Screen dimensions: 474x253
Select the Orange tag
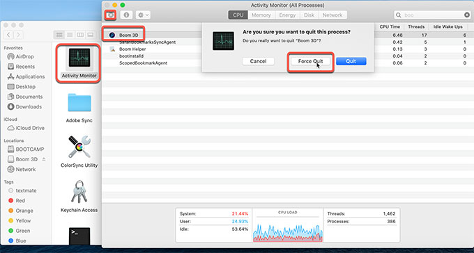click(x=20, y=211)
